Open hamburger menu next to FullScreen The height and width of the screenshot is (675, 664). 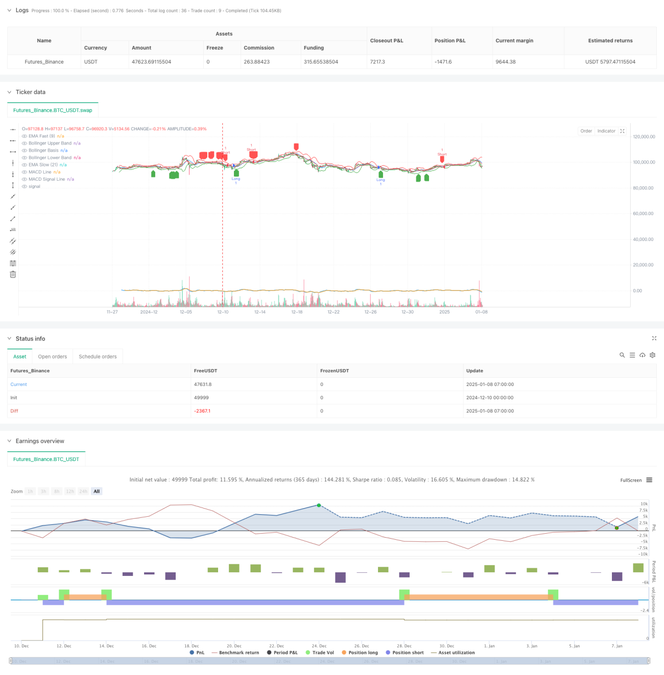649,480
